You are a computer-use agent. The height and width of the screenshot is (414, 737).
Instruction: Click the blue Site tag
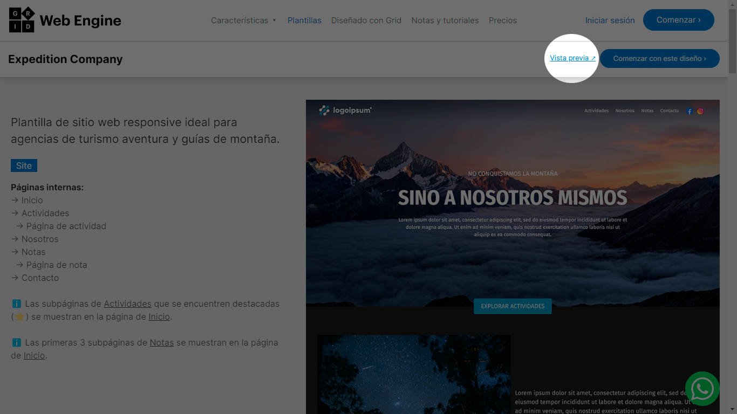[24, 165]
